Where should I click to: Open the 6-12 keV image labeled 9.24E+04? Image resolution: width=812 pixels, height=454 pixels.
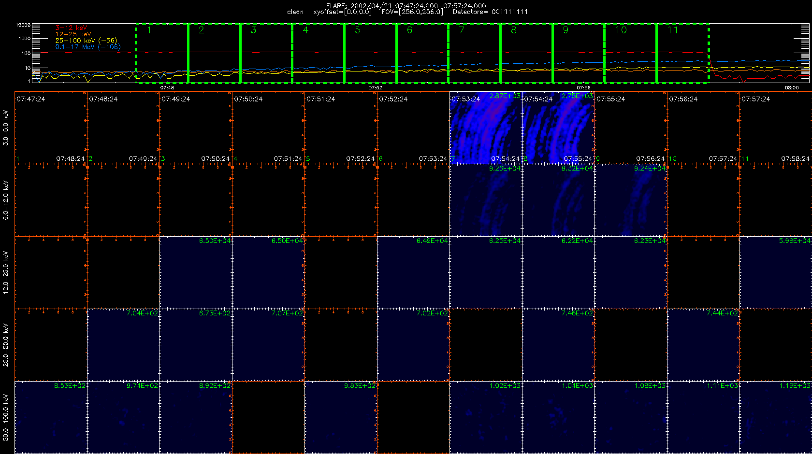pyautogui.click(x=631, y=200)
